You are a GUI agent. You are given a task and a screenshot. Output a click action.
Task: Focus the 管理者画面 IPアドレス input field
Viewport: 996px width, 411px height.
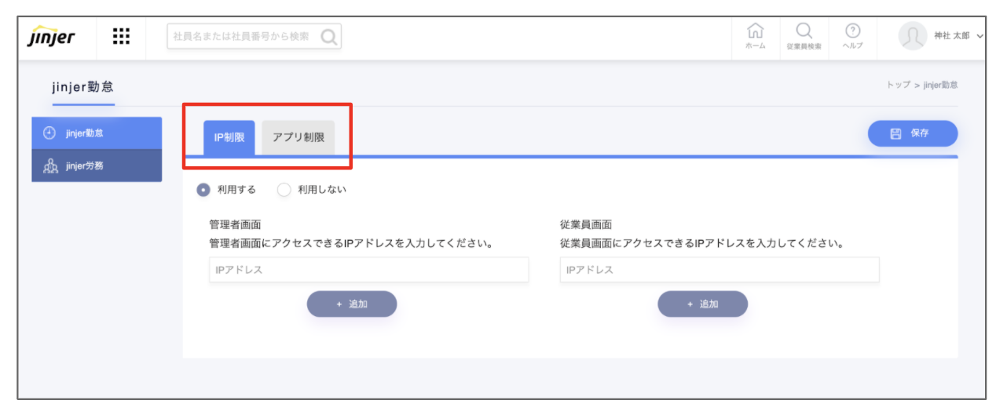coord(368,270)
